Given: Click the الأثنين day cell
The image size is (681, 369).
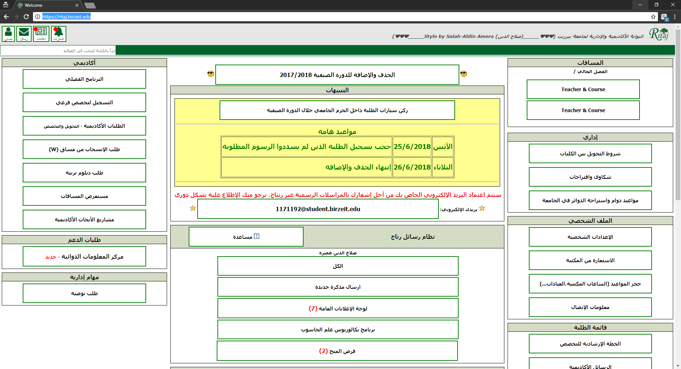Looking at the screenshot, I should (x=443, y=147).
